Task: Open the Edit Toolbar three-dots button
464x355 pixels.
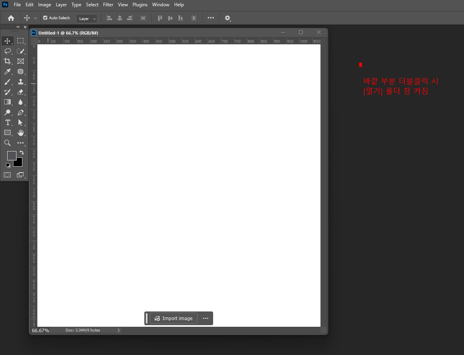Action: tap(20, 143)
